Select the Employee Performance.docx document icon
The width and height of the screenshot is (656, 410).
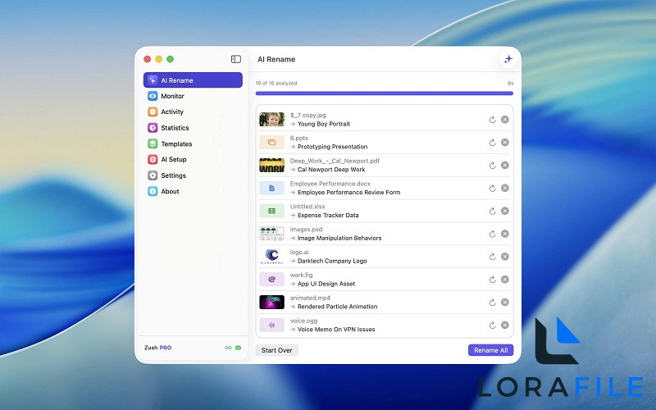[x=272, y=188]
